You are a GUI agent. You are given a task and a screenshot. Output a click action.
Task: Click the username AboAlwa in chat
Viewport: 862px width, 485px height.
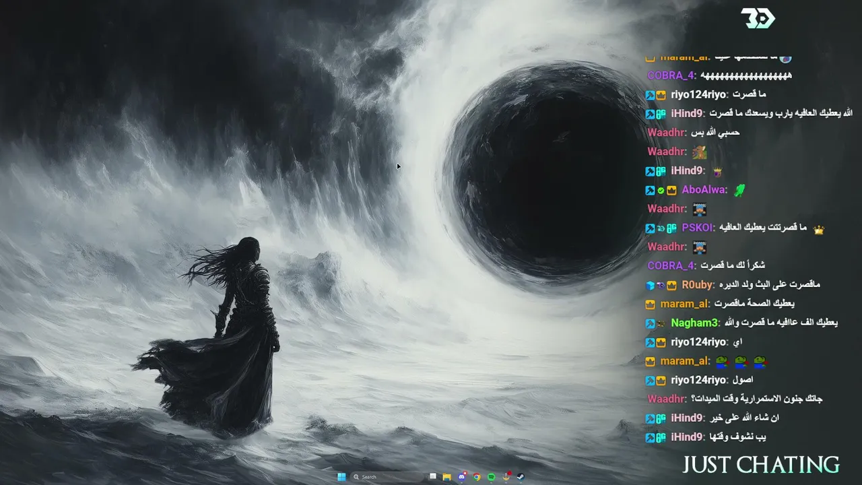coord(704,190)
